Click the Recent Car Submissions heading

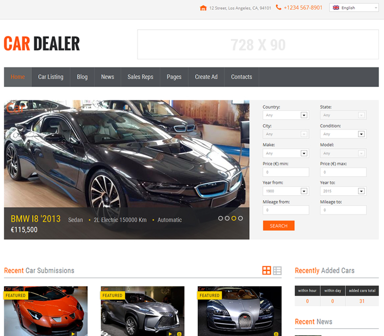click(x=39, y=270)
